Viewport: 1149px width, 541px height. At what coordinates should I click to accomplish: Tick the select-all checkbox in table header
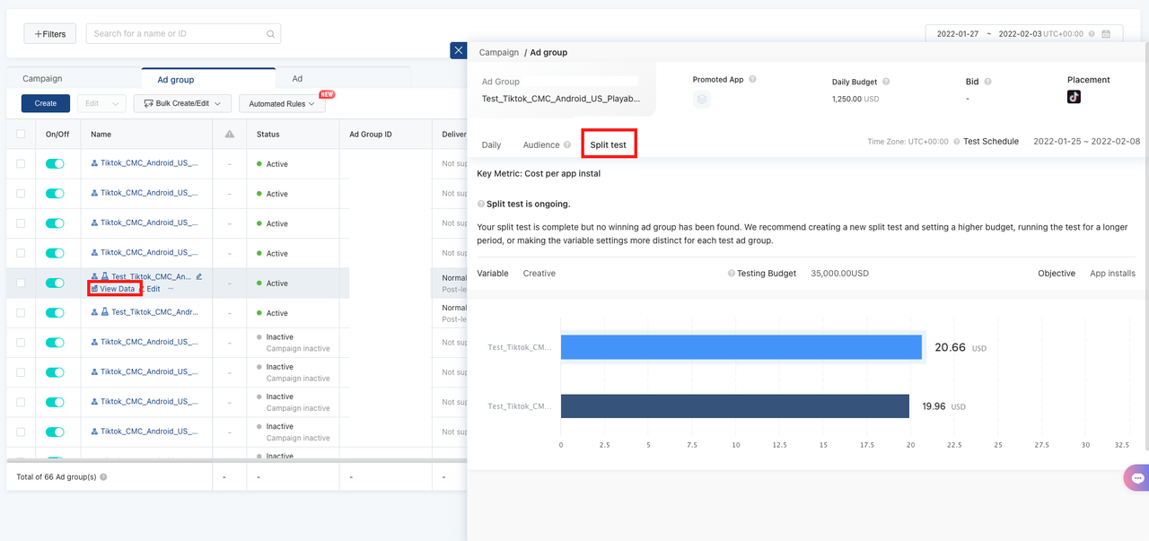click(21, 135)
